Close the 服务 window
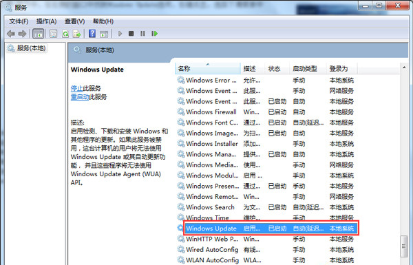The width and height of the screenshot is (413, 265). [398, 6]
